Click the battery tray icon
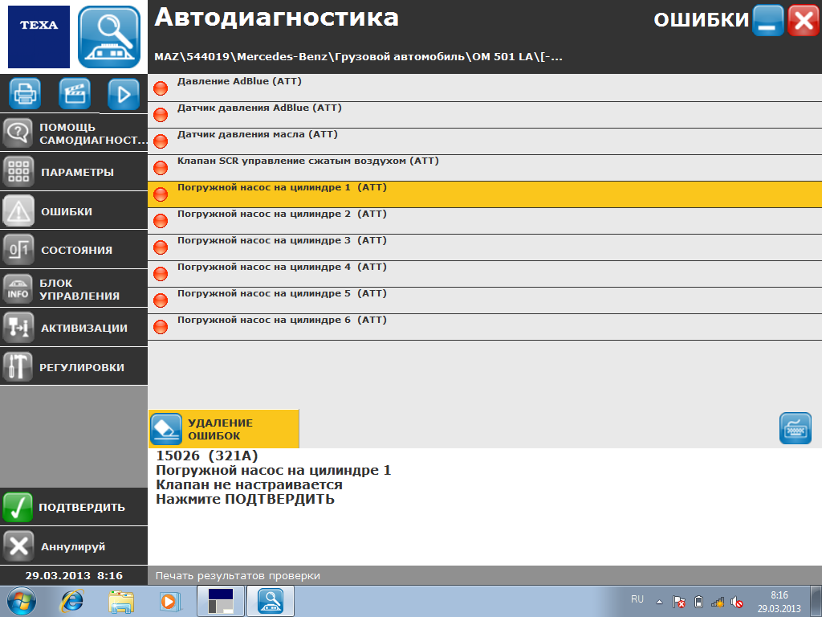The height and width of the screenshot is (617, 822). (698, 602)
